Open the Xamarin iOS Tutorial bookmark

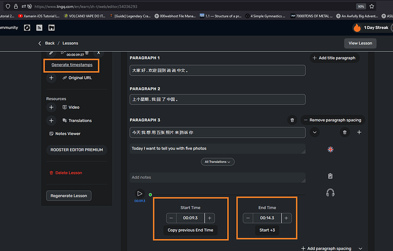39,16
